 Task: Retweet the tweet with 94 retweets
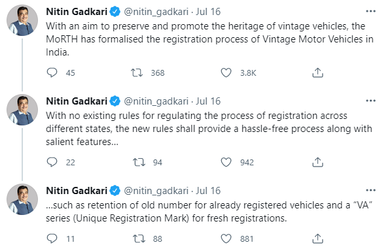(x=139, y=162)
